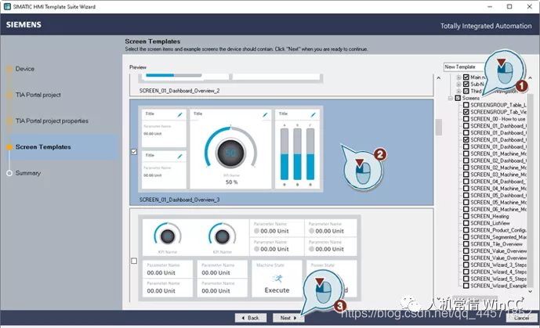Click the edit pencil on the bar chart card
The image size is (540, 328).
(x=313, y=115)
